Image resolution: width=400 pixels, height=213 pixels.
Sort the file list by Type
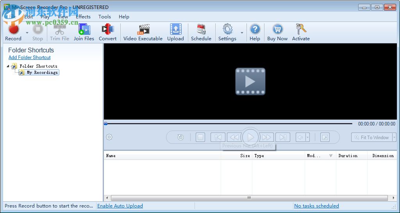[x=278, y=156]
